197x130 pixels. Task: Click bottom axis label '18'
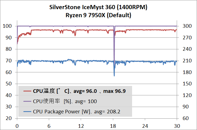113,126
